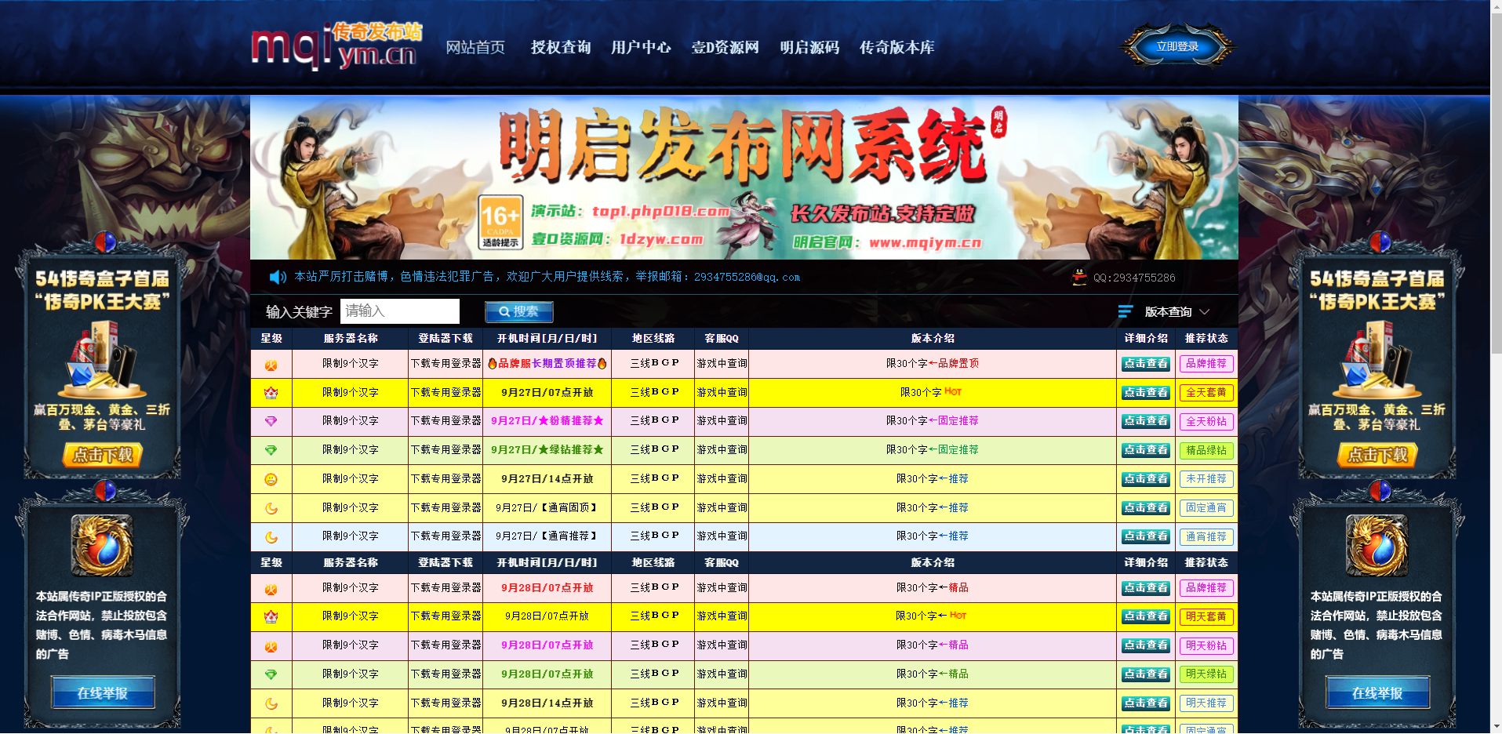Click 点击下载 in right sidebar ad

tap(1377, 456)
